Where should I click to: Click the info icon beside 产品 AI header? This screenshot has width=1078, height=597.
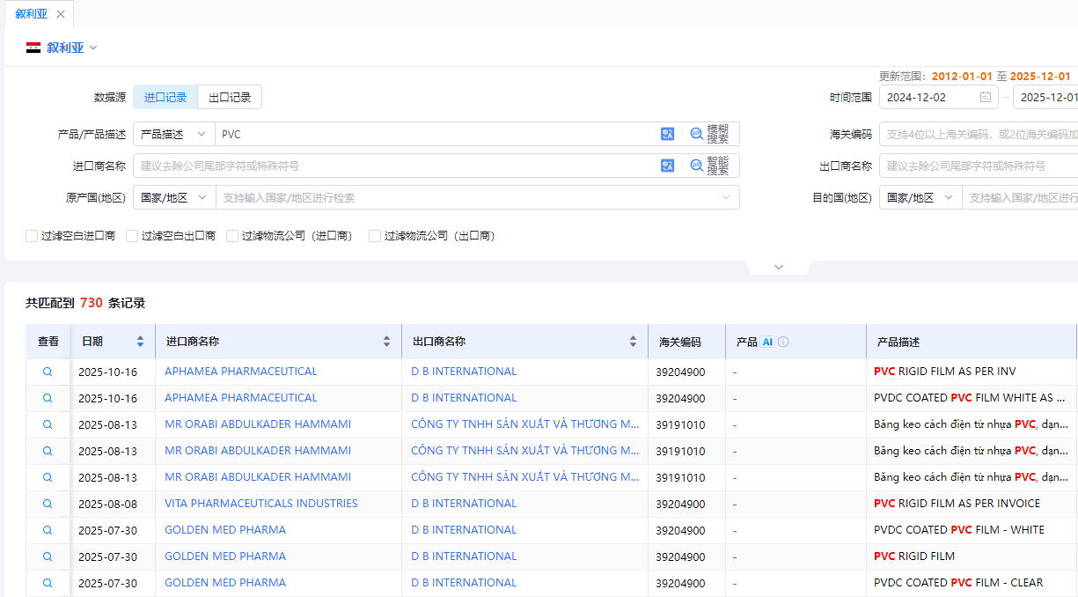click(783, 342)
